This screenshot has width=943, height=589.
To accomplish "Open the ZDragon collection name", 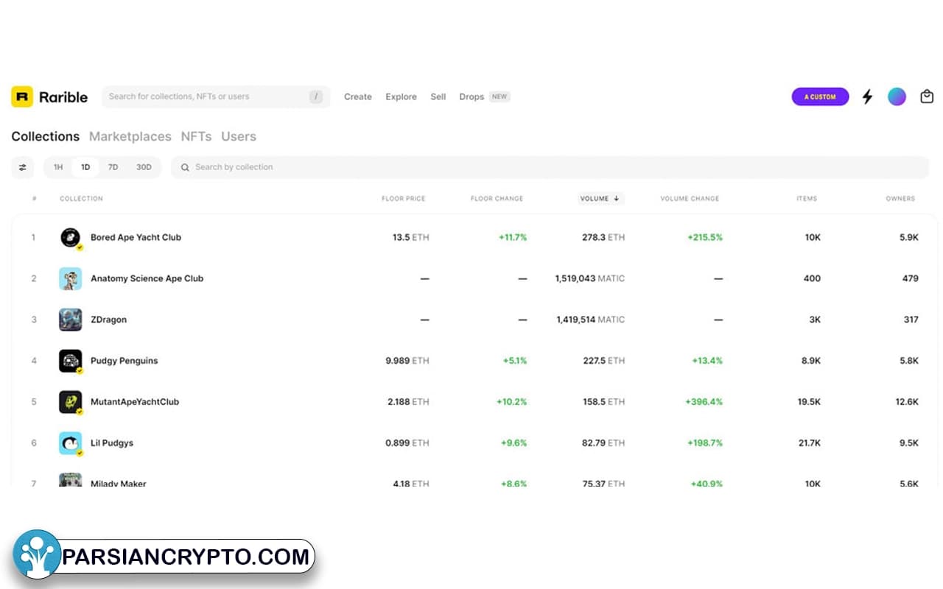I will [x=108, y=320].
